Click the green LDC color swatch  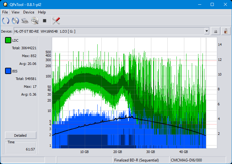[8, 40]
